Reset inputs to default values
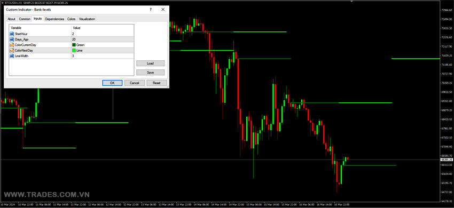The height and width of the screenshot is (208, 454). tap(156, 83)
